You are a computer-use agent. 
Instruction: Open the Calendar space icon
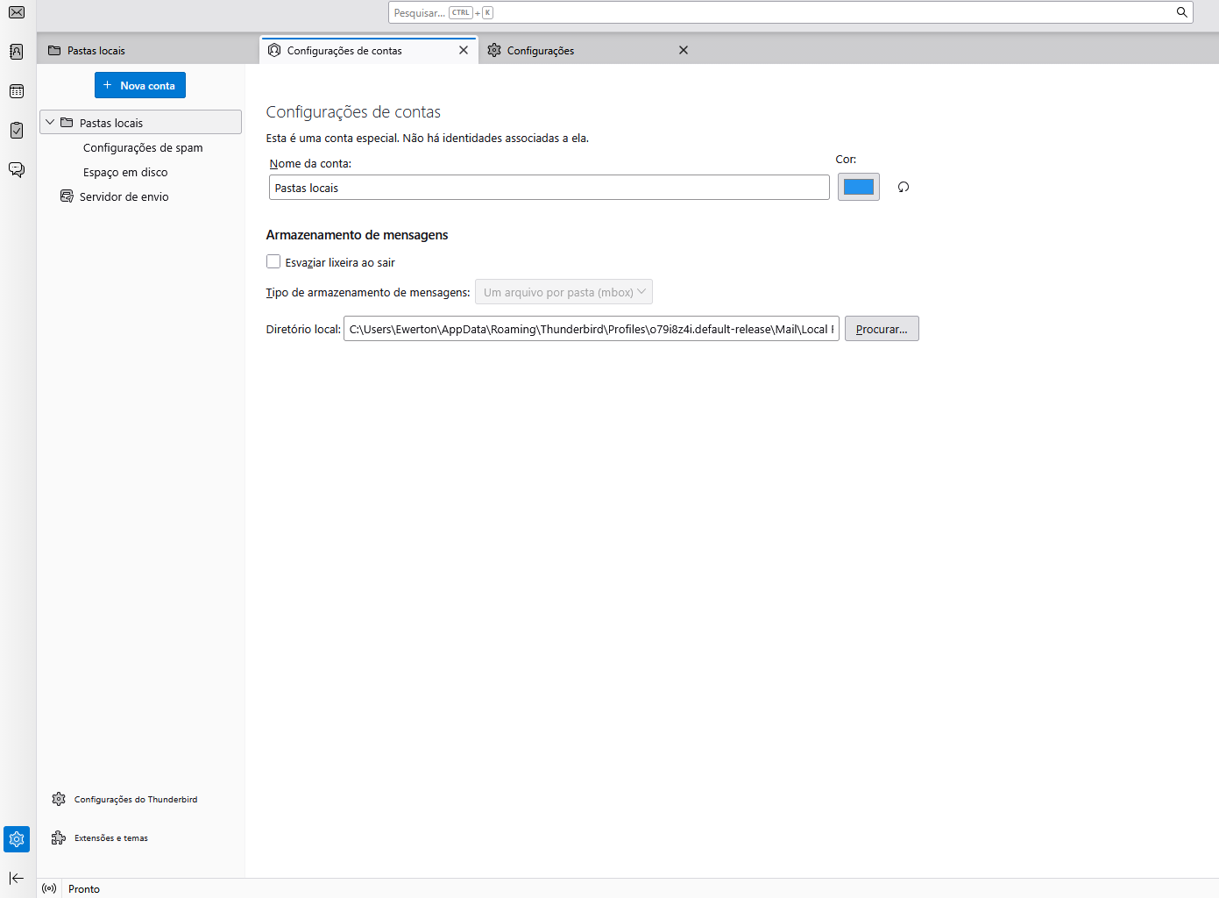point(17,91)
